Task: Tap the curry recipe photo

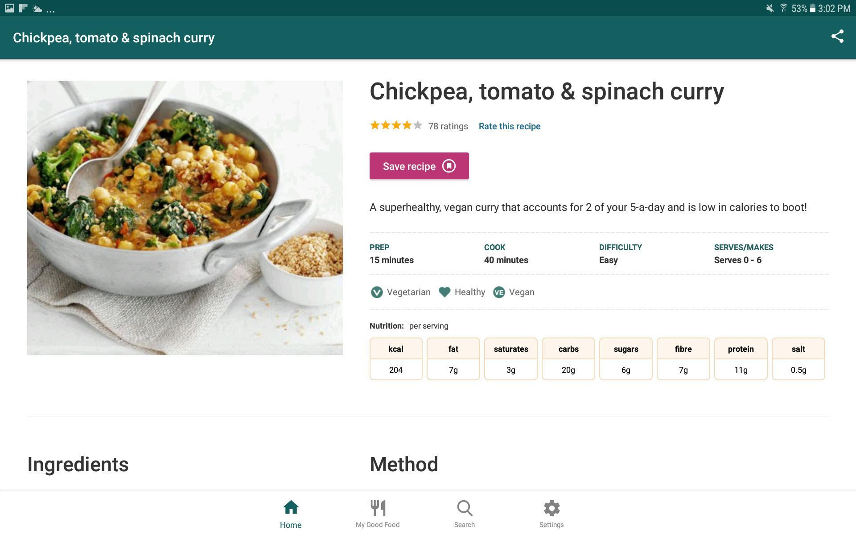Action: coord(185,218)
